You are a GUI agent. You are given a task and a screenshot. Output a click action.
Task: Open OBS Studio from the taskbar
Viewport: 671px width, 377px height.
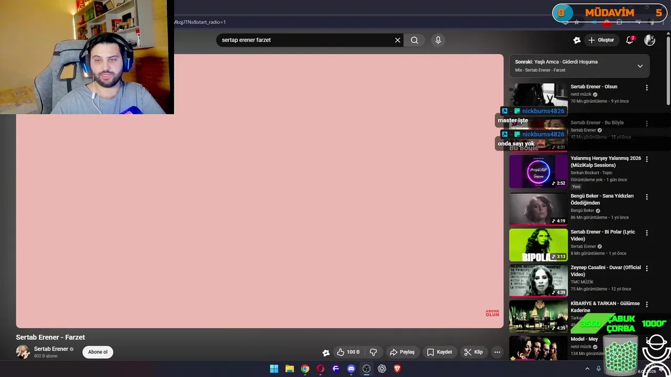(366, 369)
